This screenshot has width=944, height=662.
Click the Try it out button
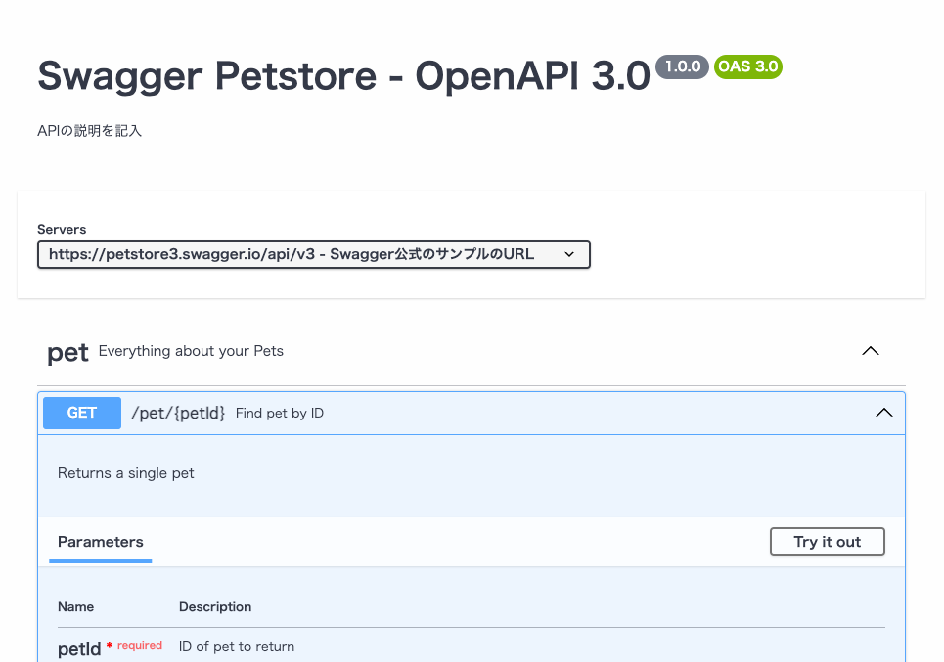point(827,542)
